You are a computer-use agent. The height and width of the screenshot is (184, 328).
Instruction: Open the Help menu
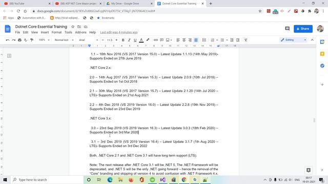[x=92, y=32]
